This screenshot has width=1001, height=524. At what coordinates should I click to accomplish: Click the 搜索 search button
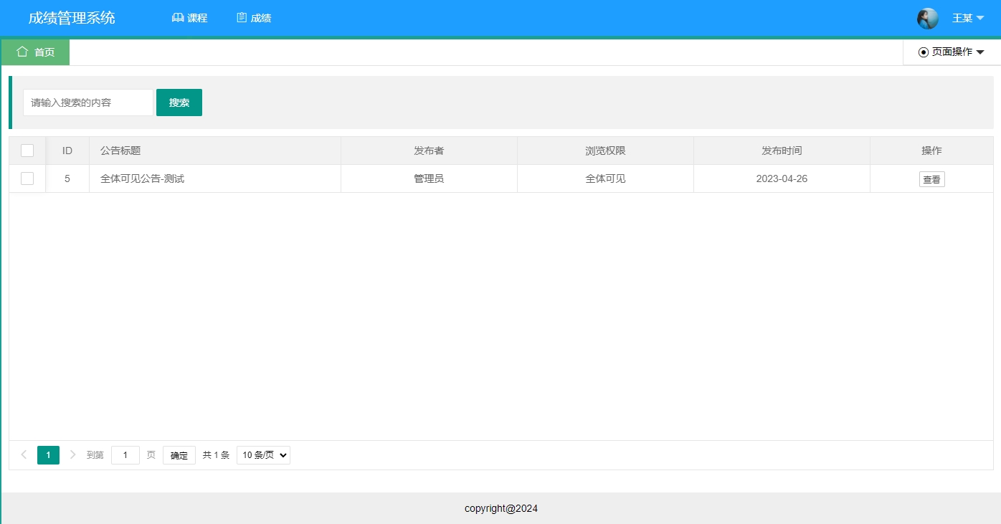coord(179,102)
